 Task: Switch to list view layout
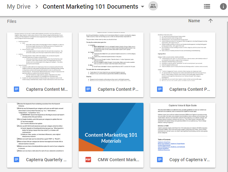click(x=207, y=6)
